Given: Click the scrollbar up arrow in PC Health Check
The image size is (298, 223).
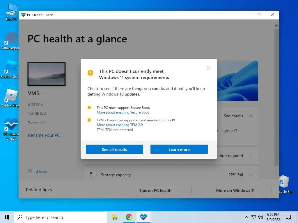Looking at the screenshot, I should pyautogui.click(x=276, y=26).
